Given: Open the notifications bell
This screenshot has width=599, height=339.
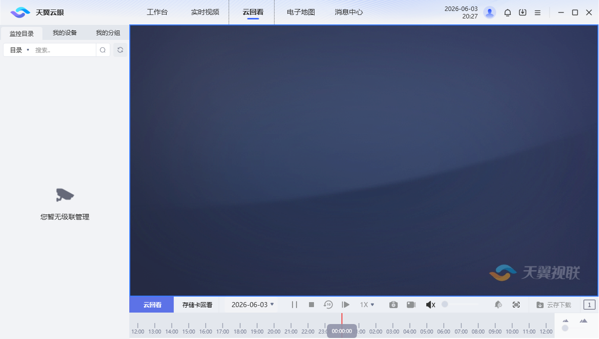Looking at the screenshot, I should pos(508,12).
